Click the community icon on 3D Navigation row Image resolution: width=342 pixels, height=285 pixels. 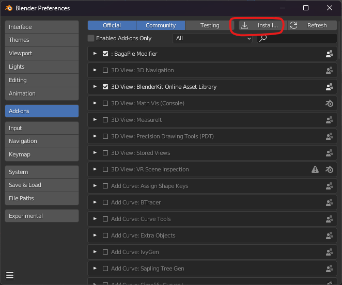click(330, 70)
